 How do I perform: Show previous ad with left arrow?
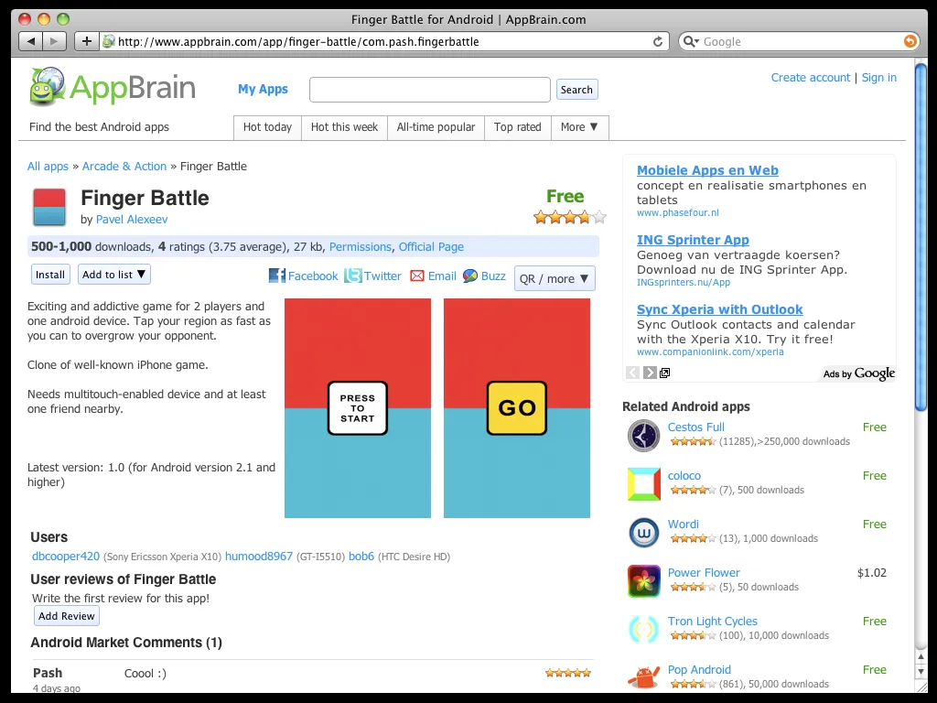(x=633, y=373)
